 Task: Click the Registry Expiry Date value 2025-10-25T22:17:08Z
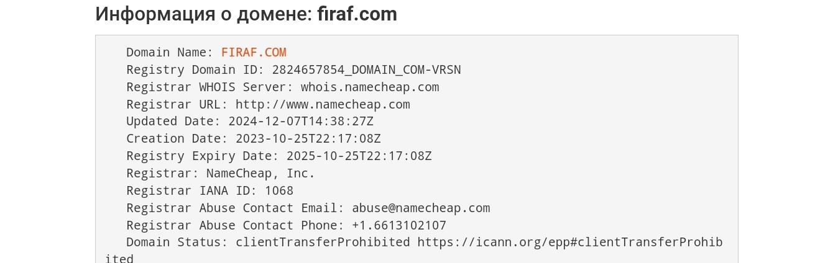(359, 156)
